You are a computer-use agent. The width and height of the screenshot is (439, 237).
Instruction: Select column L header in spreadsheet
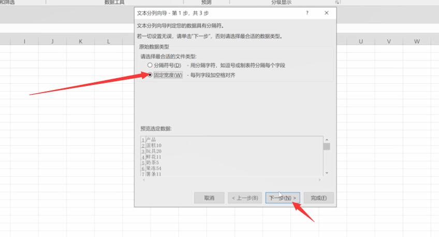(x=108, y=41)
